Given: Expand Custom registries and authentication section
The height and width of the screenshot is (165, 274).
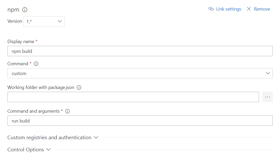Looking at the screenshot, I should [49, 137].
